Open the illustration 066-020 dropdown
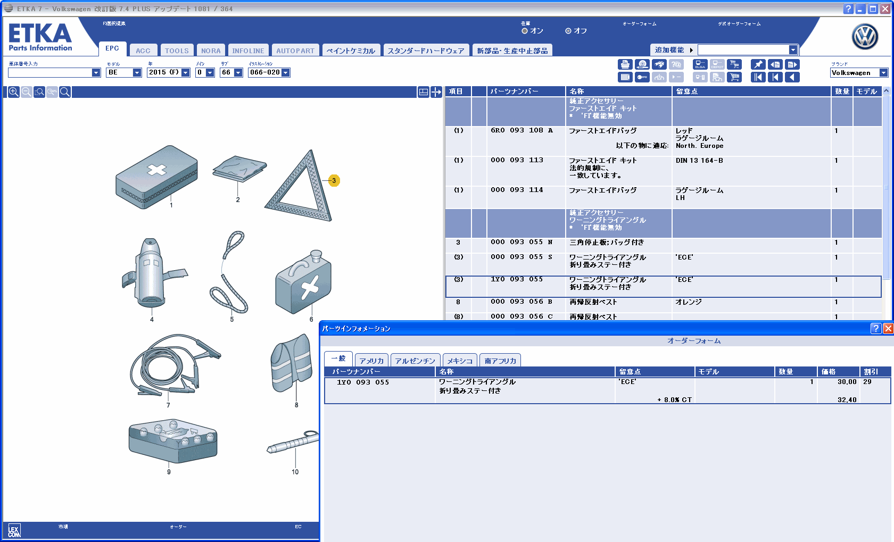Screen dimensions: 894x542 pyautogui.click(x=285, y=73)
